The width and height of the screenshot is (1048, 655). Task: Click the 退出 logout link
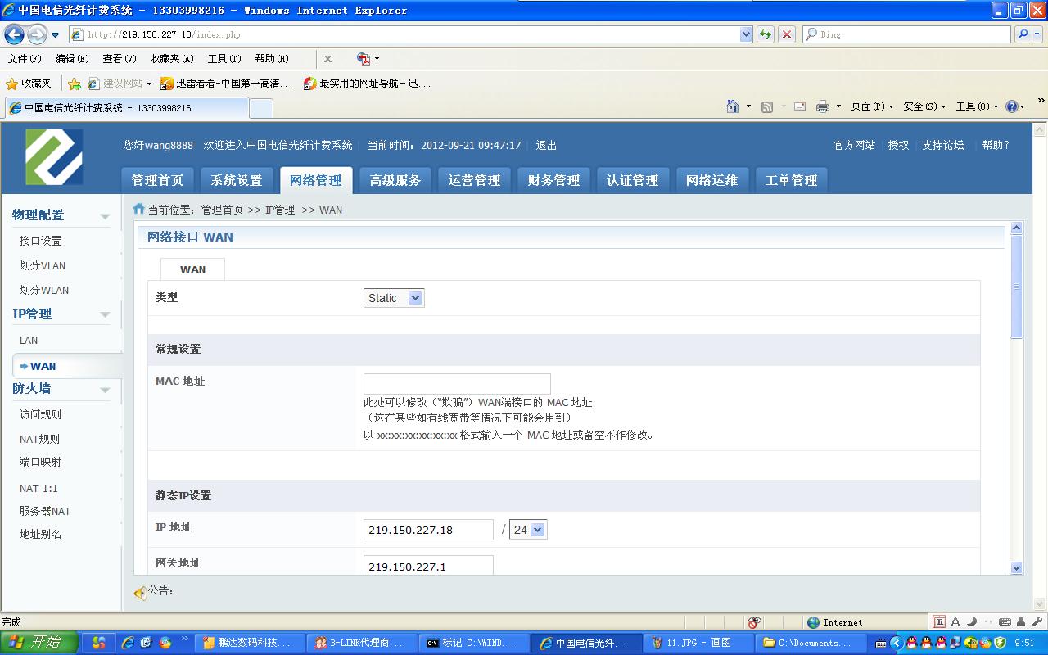(x=546, y=145)
